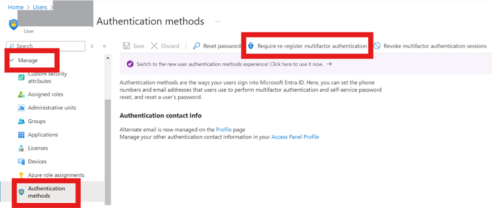
Task: Open Assigned roles icon in sidebar
Action: (x=21, y=95)
